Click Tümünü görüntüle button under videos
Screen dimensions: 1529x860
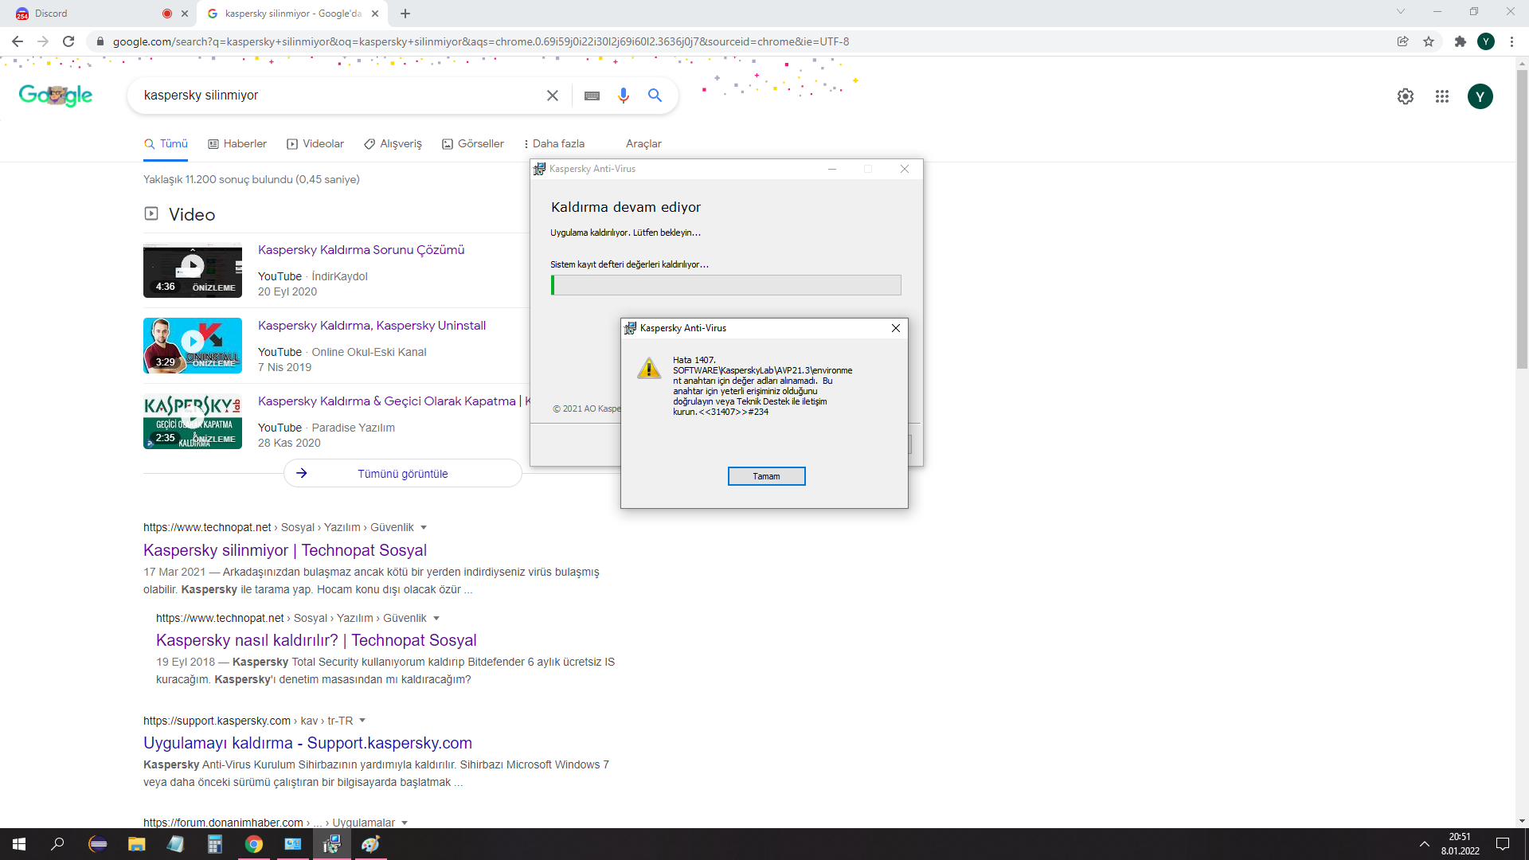tap(402, 474)
